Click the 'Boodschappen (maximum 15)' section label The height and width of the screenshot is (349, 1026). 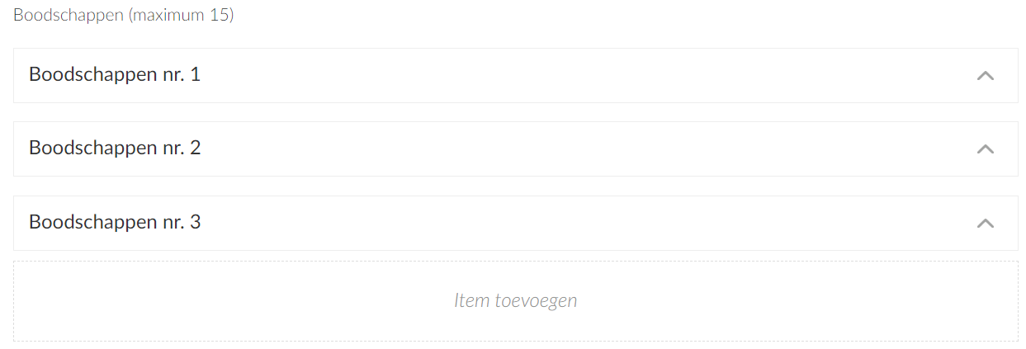[x=124, y=16]
